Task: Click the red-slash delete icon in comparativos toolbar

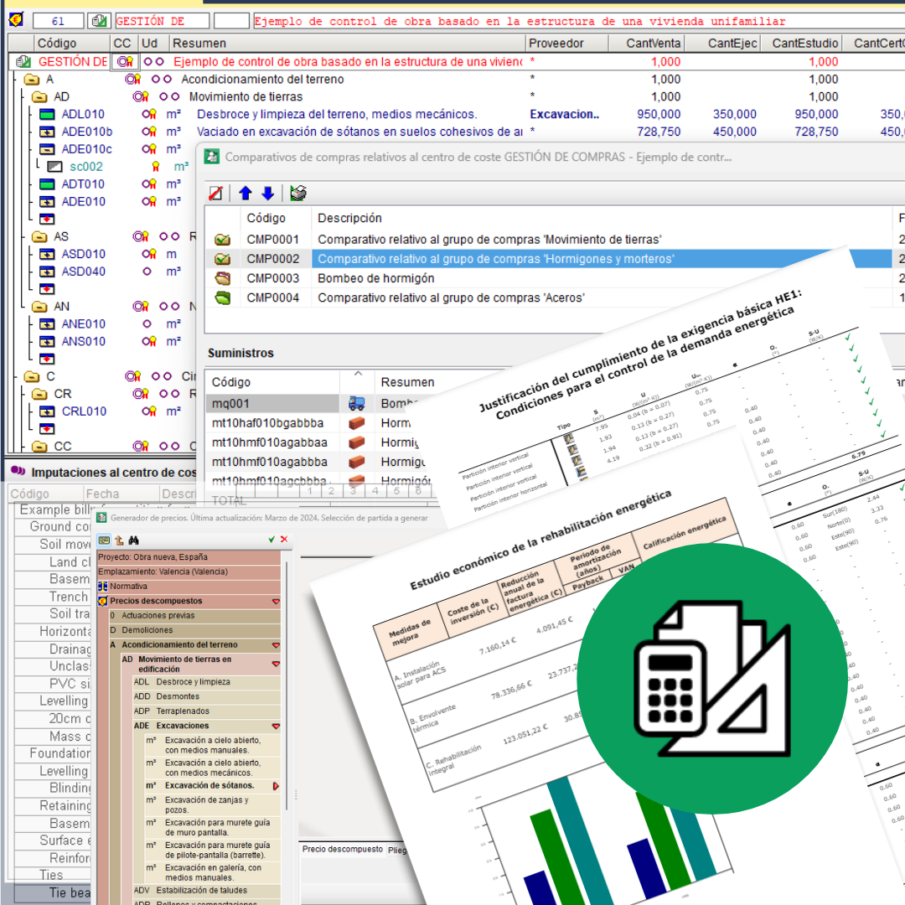Action: (x=215, y=194)
